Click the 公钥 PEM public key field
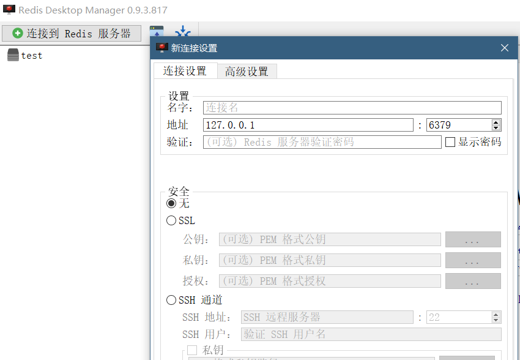This screenshot has width=520, height=360. [x=330, y=239]
